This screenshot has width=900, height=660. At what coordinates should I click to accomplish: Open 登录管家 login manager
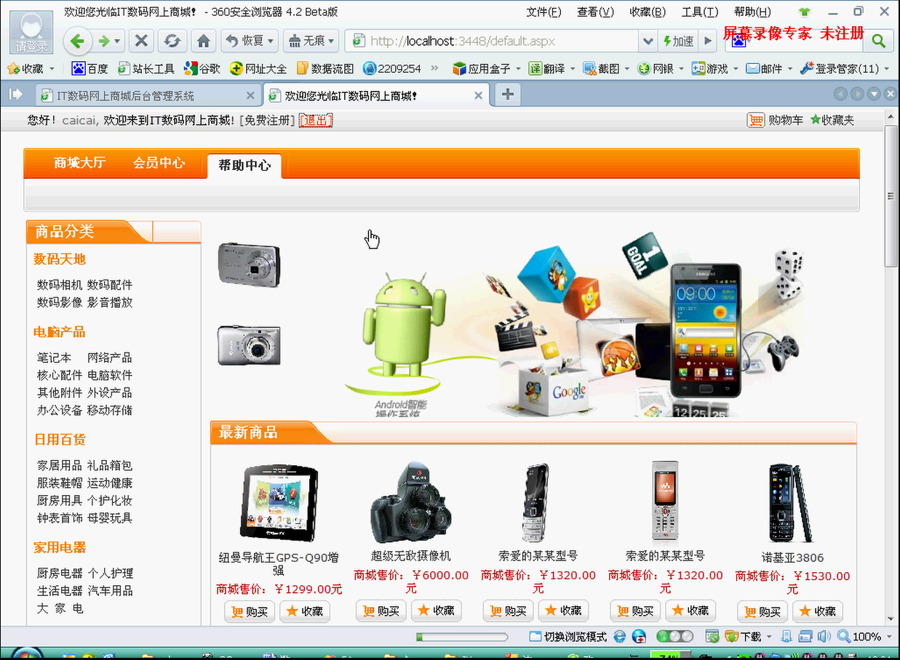(x=840, y=68)
